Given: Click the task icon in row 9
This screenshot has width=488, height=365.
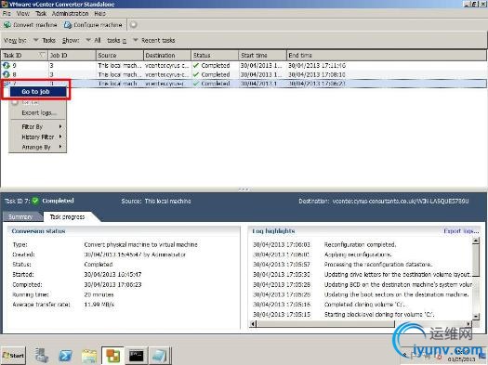Looking at the screenshot, I should (x=7, y=65).
